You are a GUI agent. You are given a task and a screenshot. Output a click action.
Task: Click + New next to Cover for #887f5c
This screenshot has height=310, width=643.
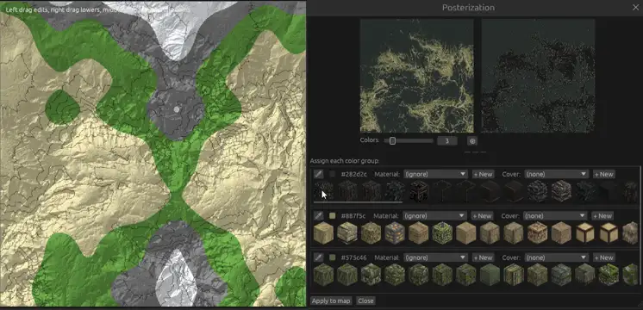tap(602, 216)
